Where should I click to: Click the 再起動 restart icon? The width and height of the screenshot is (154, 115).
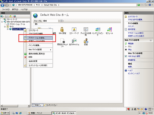tap(126, 44)
